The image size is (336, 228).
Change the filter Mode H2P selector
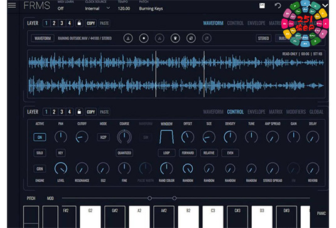pyautogui.click(x=103, y=137)
